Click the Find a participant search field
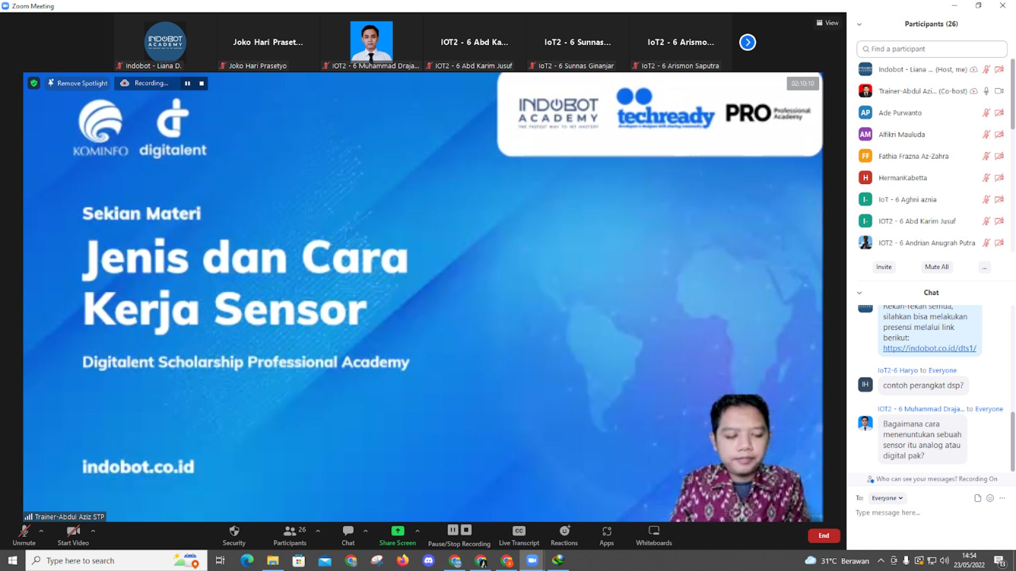Viewport: 1016px width, 571px height. tap(932, 49)
